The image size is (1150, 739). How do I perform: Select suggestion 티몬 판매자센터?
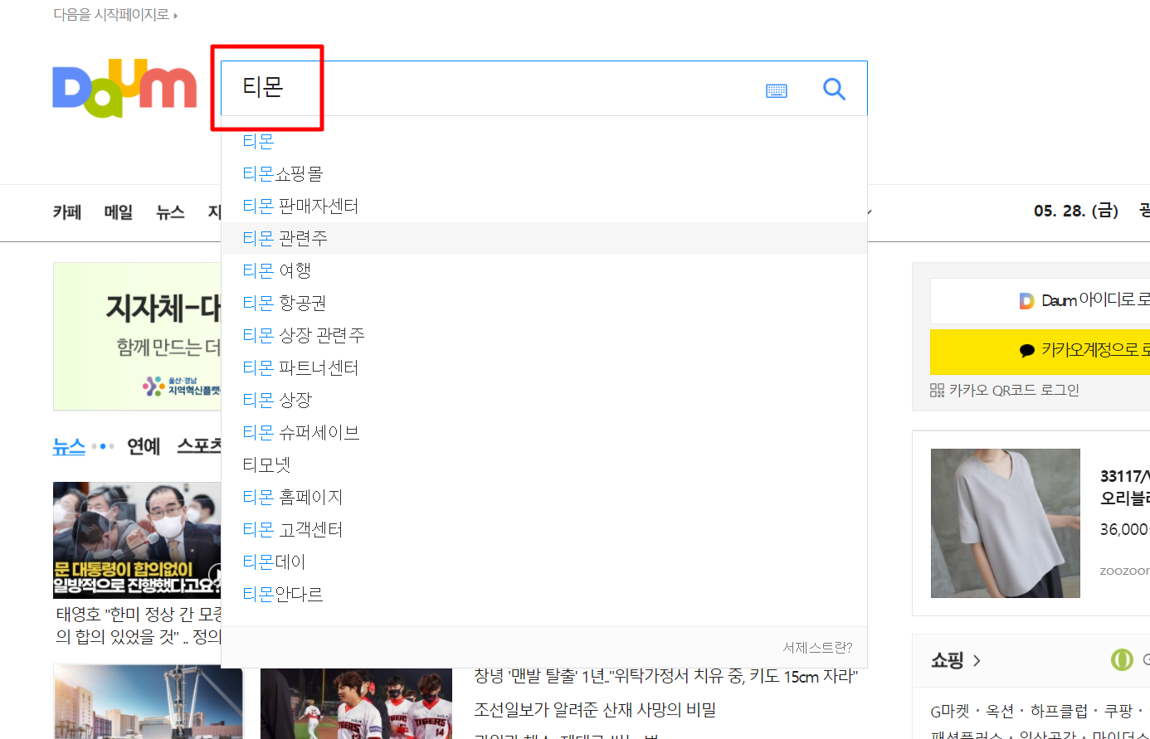pyautogui.click(x=543, y=207)
